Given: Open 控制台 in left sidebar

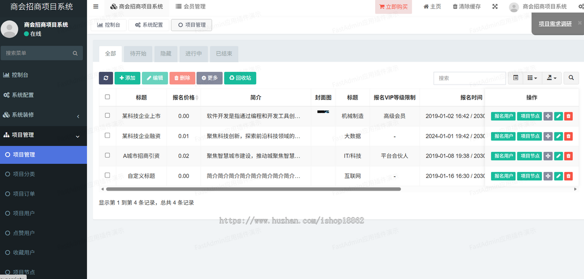Looking at the screenshot, I should tap(43, 75).
